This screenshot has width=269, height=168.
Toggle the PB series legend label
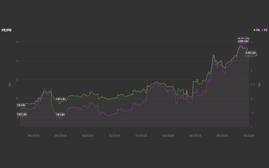pos(258,30)
